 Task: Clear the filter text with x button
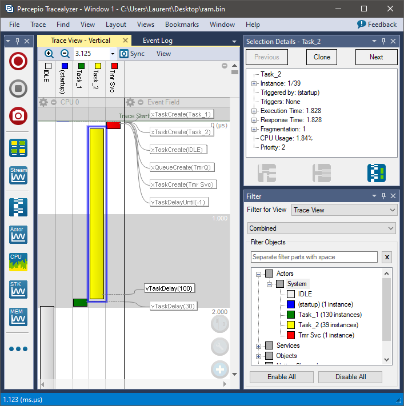coord(387,257)
